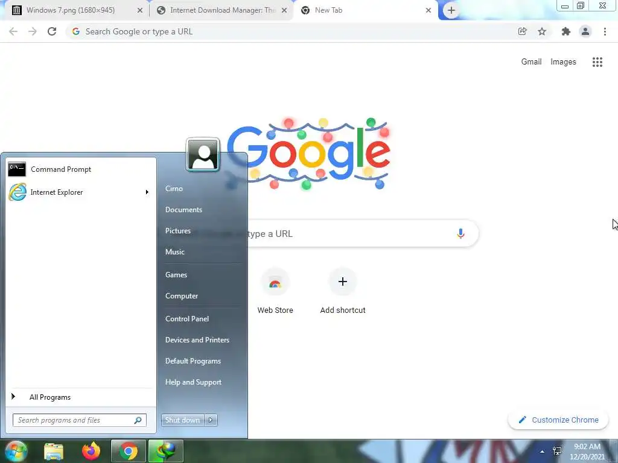618x463 pixels.
Task: Click the Chrome back arrow
Action: pyautogui.click(x=13, y=31)
